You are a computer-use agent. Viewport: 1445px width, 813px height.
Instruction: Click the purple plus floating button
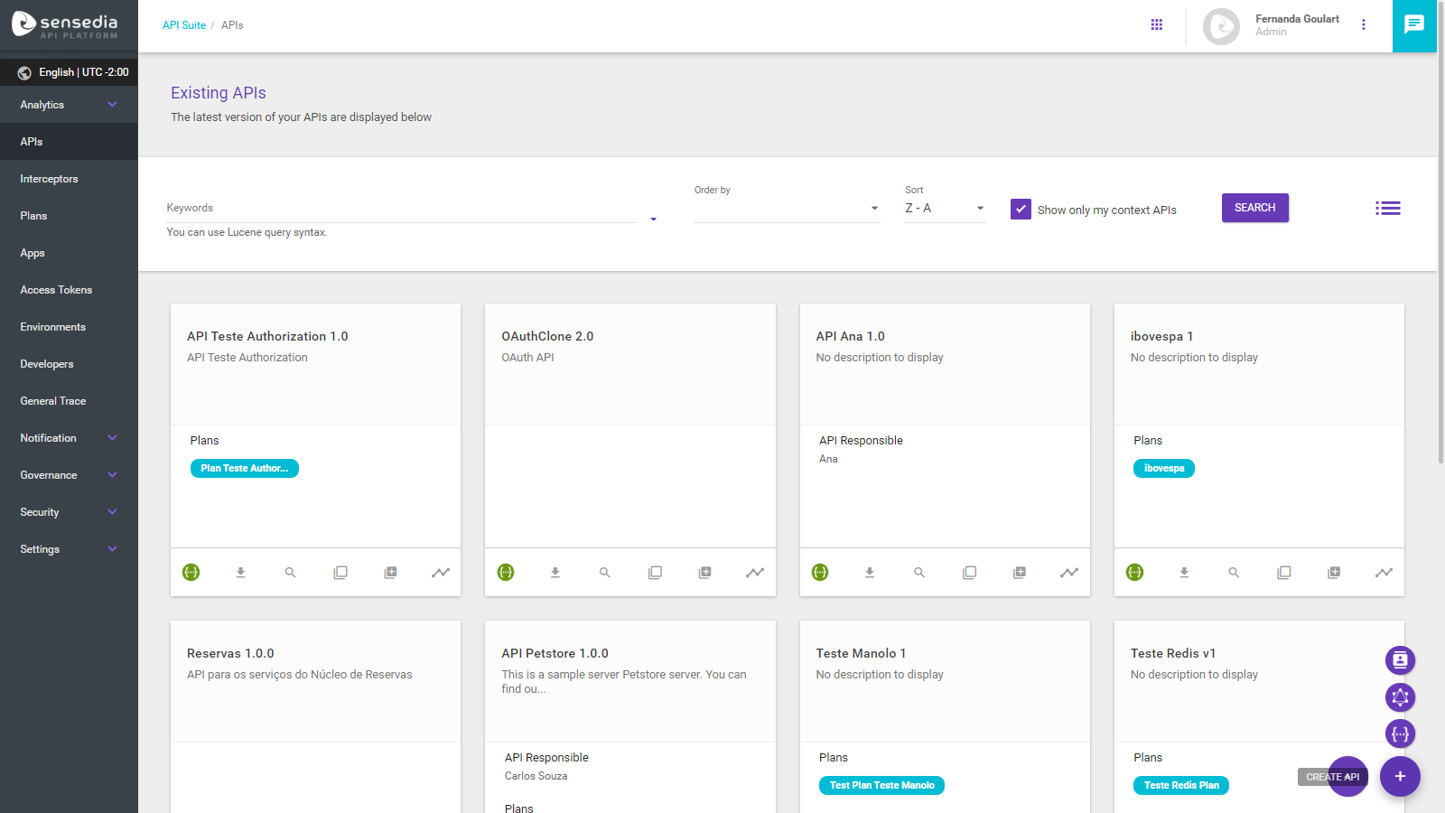tap(1400, 777)
